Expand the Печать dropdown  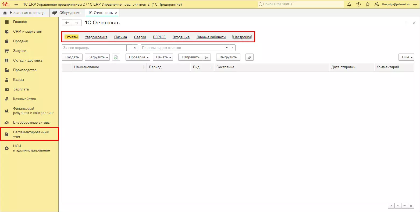click(x=163, y=57)
